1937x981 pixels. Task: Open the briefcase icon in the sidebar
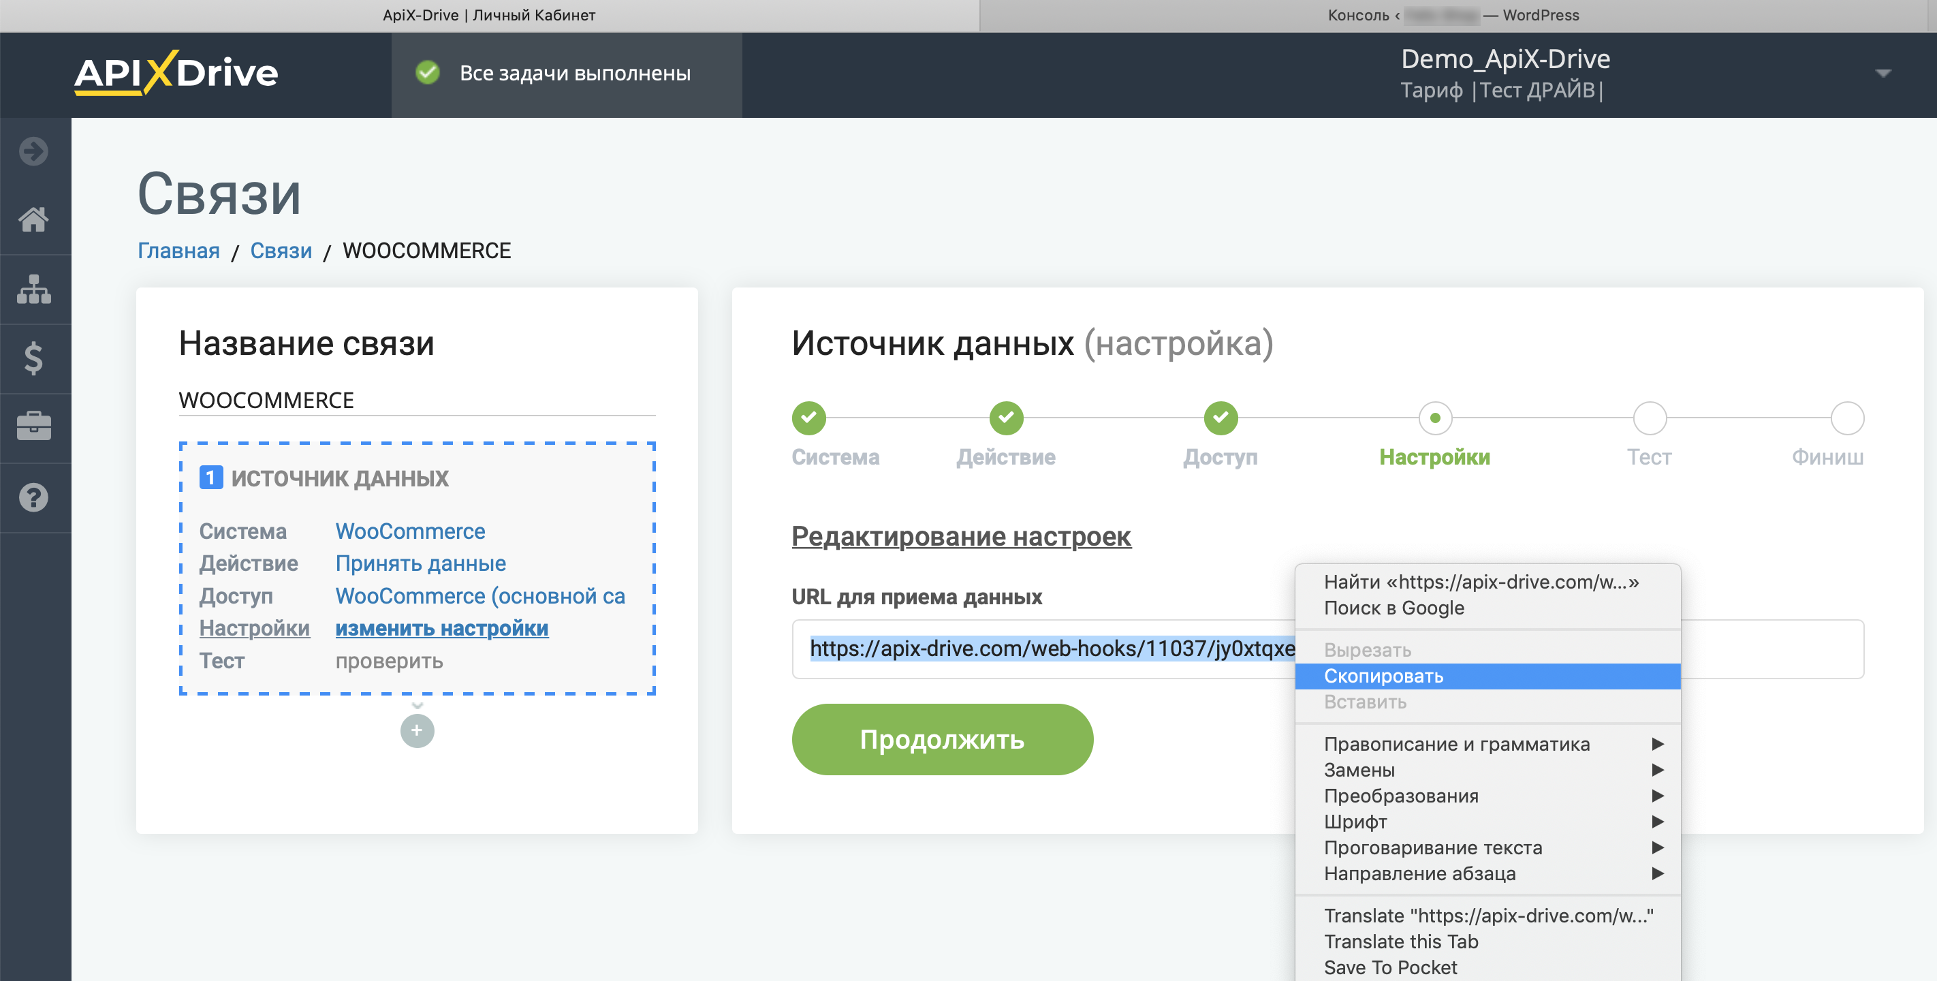(x=34, y=426)
